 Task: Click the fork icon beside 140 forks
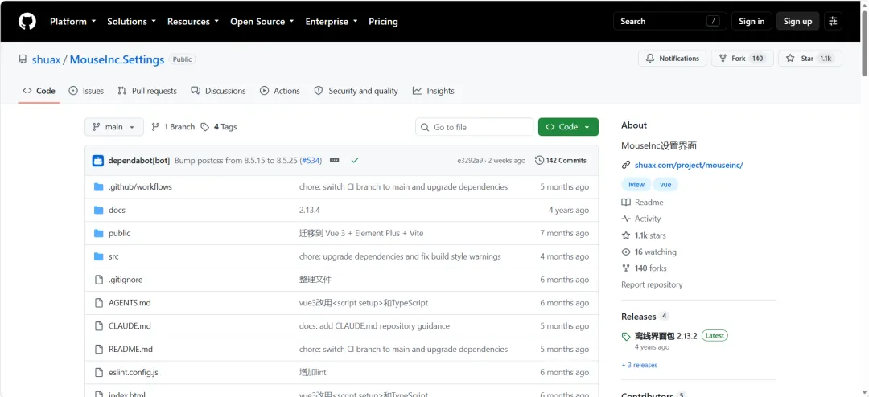coord(626,268)
